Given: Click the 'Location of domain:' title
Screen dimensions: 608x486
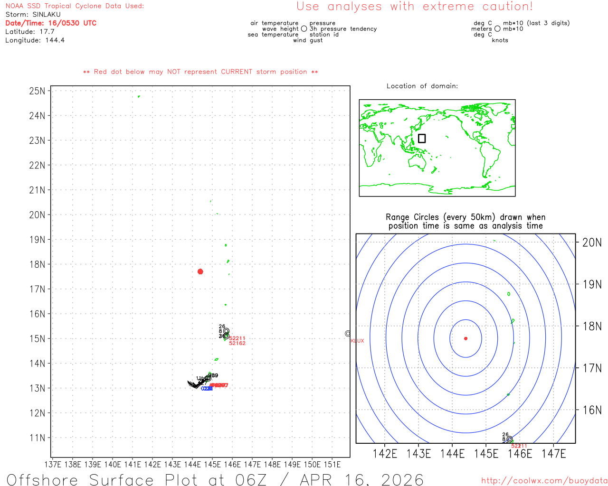Looking at the screenshot, I should (422, 86).
